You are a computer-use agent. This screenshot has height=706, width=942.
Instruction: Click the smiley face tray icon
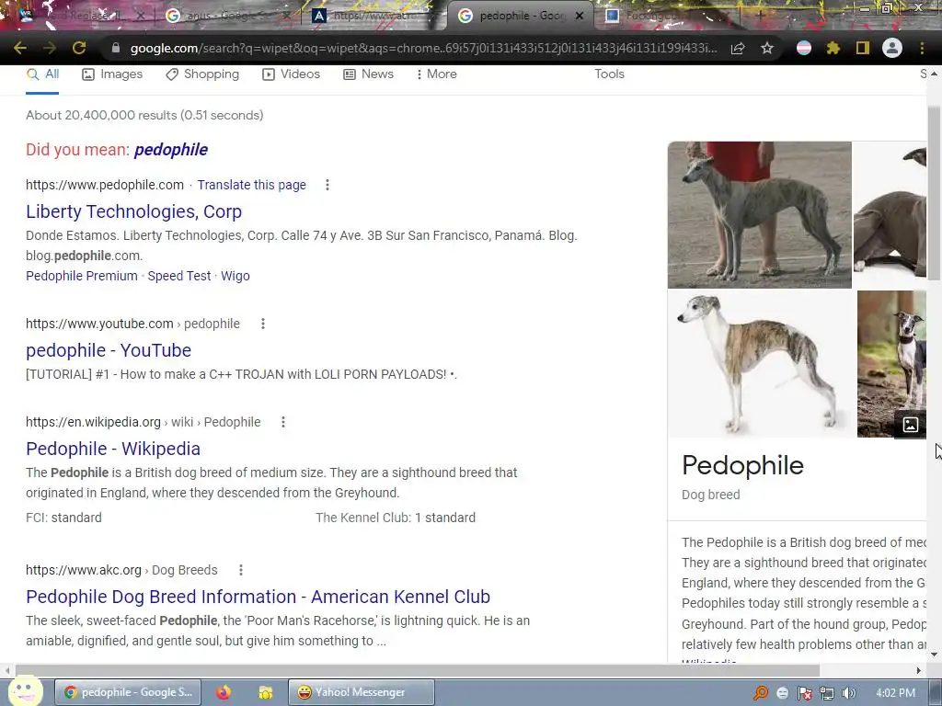tap(782, 693)
